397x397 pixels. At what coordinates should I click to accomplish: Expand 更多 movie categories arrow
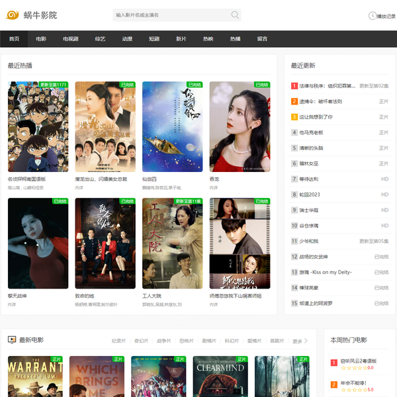click(x=306, y=341)
